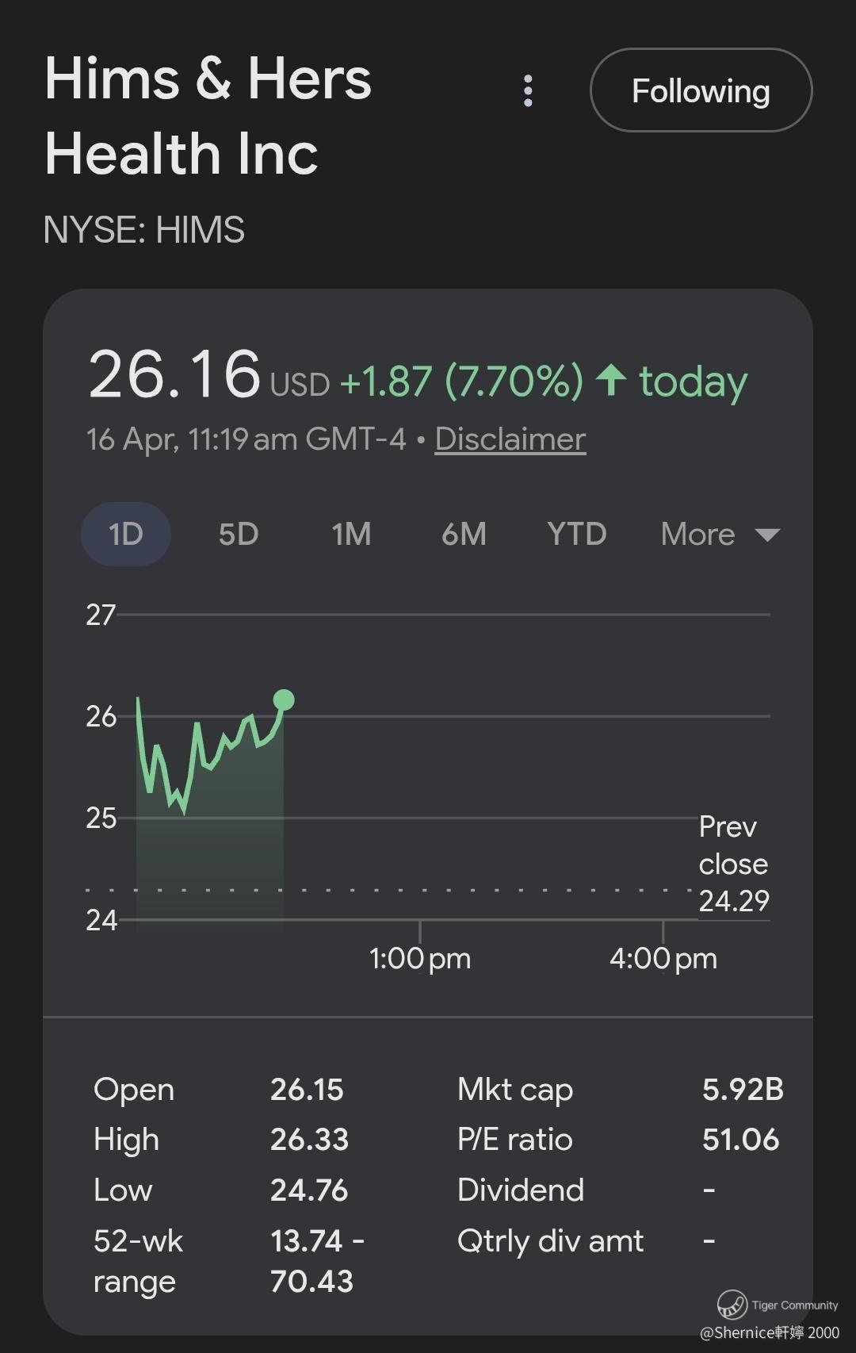The width and height of the screenshot is (856, 1353).
Task: Click the Prev close 24.29 label
Action: [x=733, y=864]
